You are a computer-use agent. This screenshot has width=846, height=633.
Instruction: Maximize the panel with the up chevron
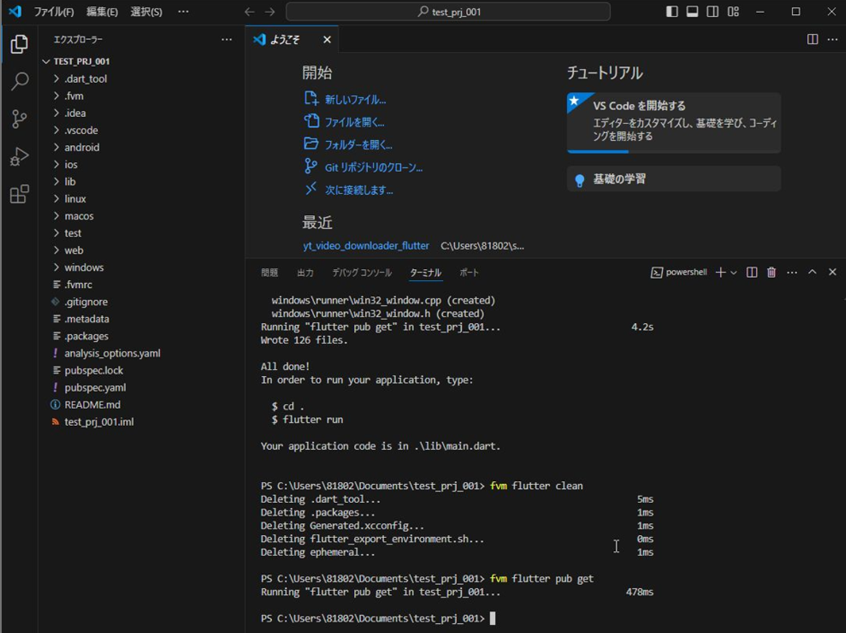812,272
